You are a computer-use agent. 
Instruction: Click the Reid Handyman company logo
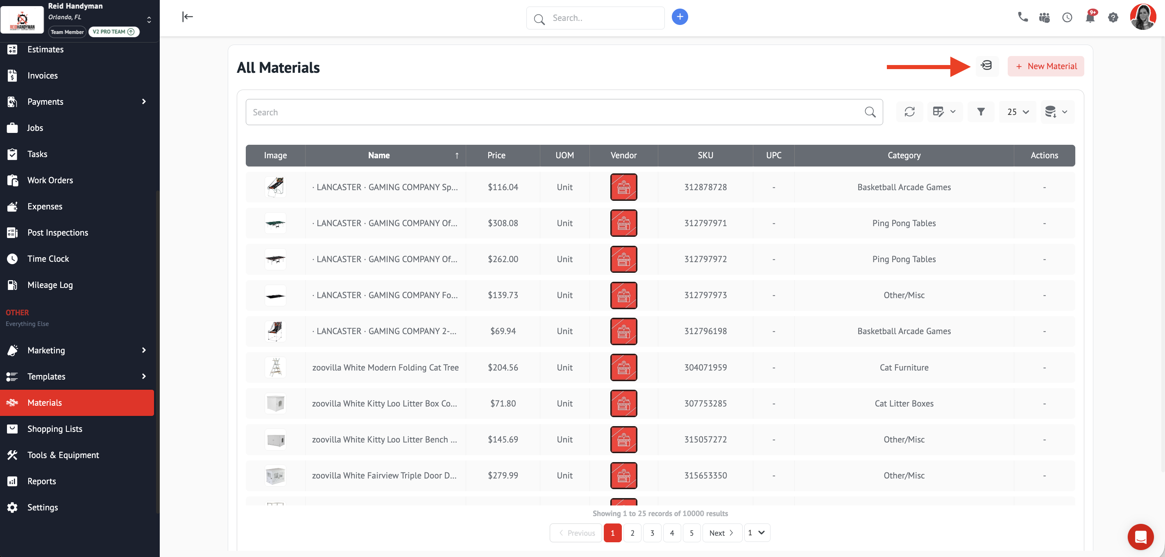tap(22, 20)
